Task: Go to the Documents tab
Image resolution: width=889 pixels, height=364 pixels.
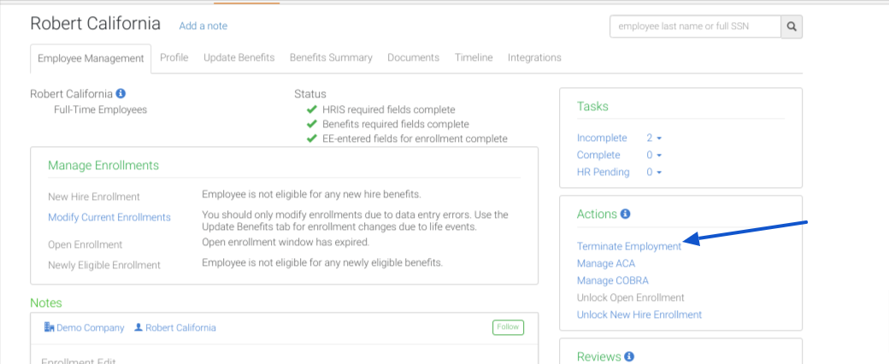Action: 413,57
